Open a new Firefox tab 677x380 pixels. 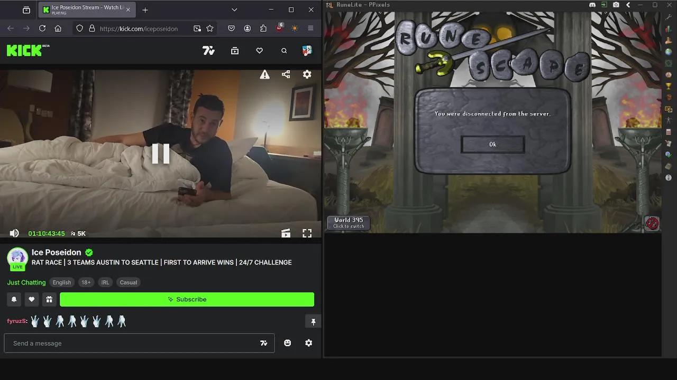click(145, 10)
